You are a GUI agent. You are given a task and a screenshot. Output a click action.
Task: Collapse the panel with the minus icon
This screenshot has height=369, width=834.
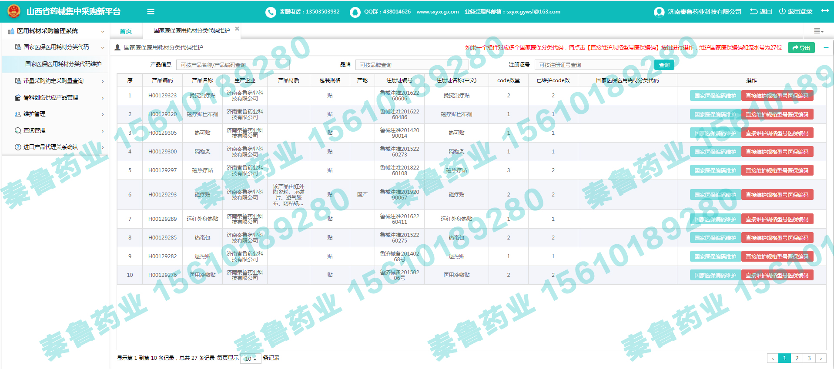click(x=826, y=48)
